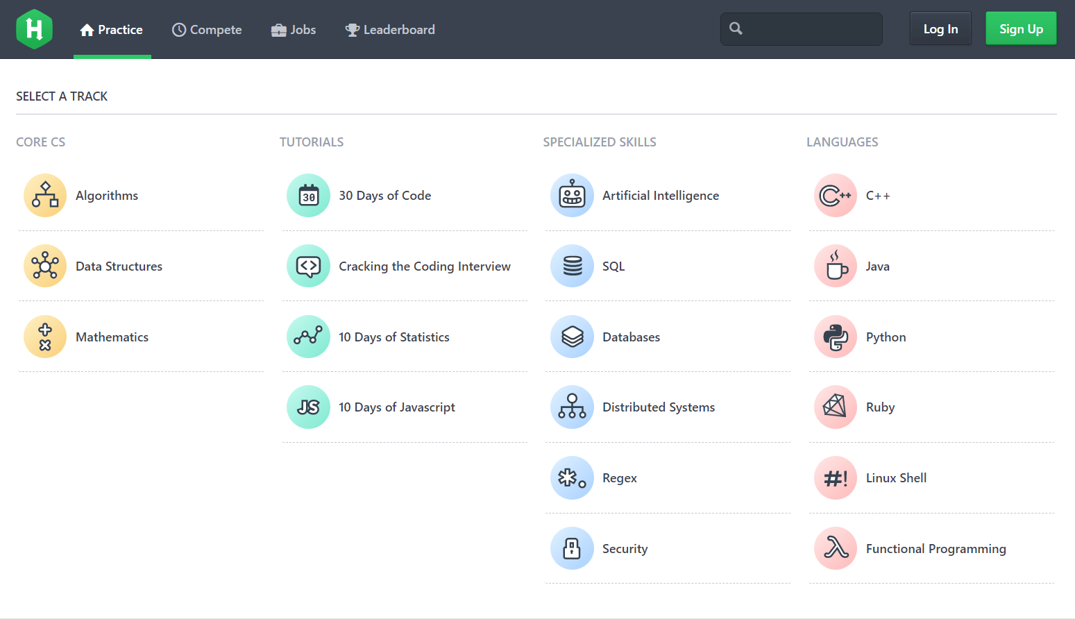Screen dimensions: 1075x619
Task: Click the Algorithms flowchart icon
Action: pyautogui.click(x=45, y=196)
